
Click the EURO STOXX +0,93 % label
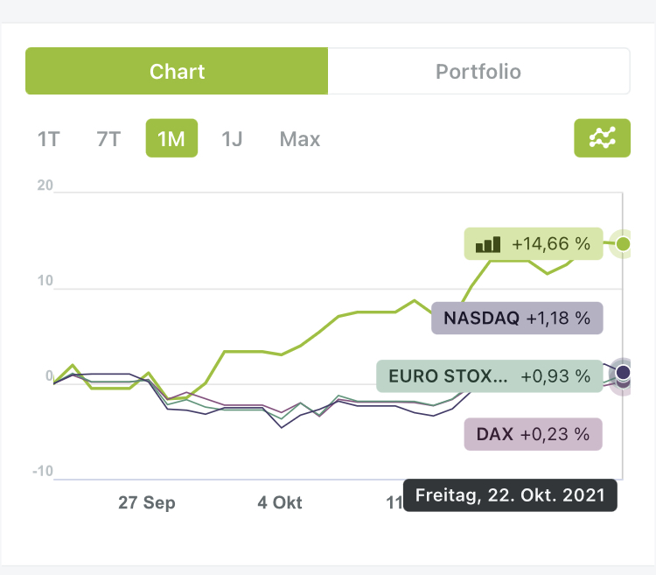[x=490, y=376]
